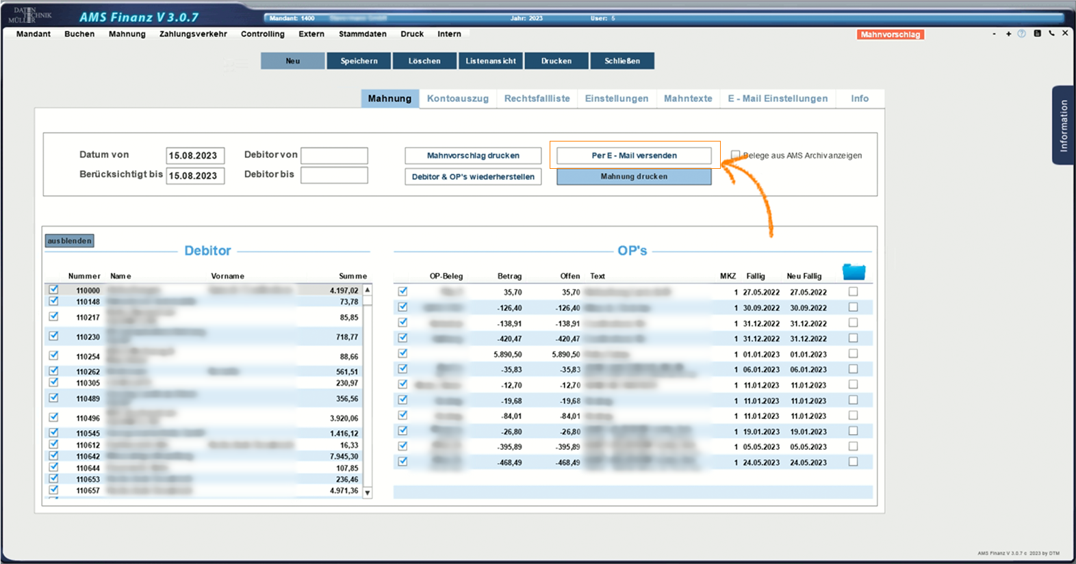The image size is (1076, 564).
Task: Click the calculator icon in top bar
Action: pyautogui.click(x=1037, y=33)
